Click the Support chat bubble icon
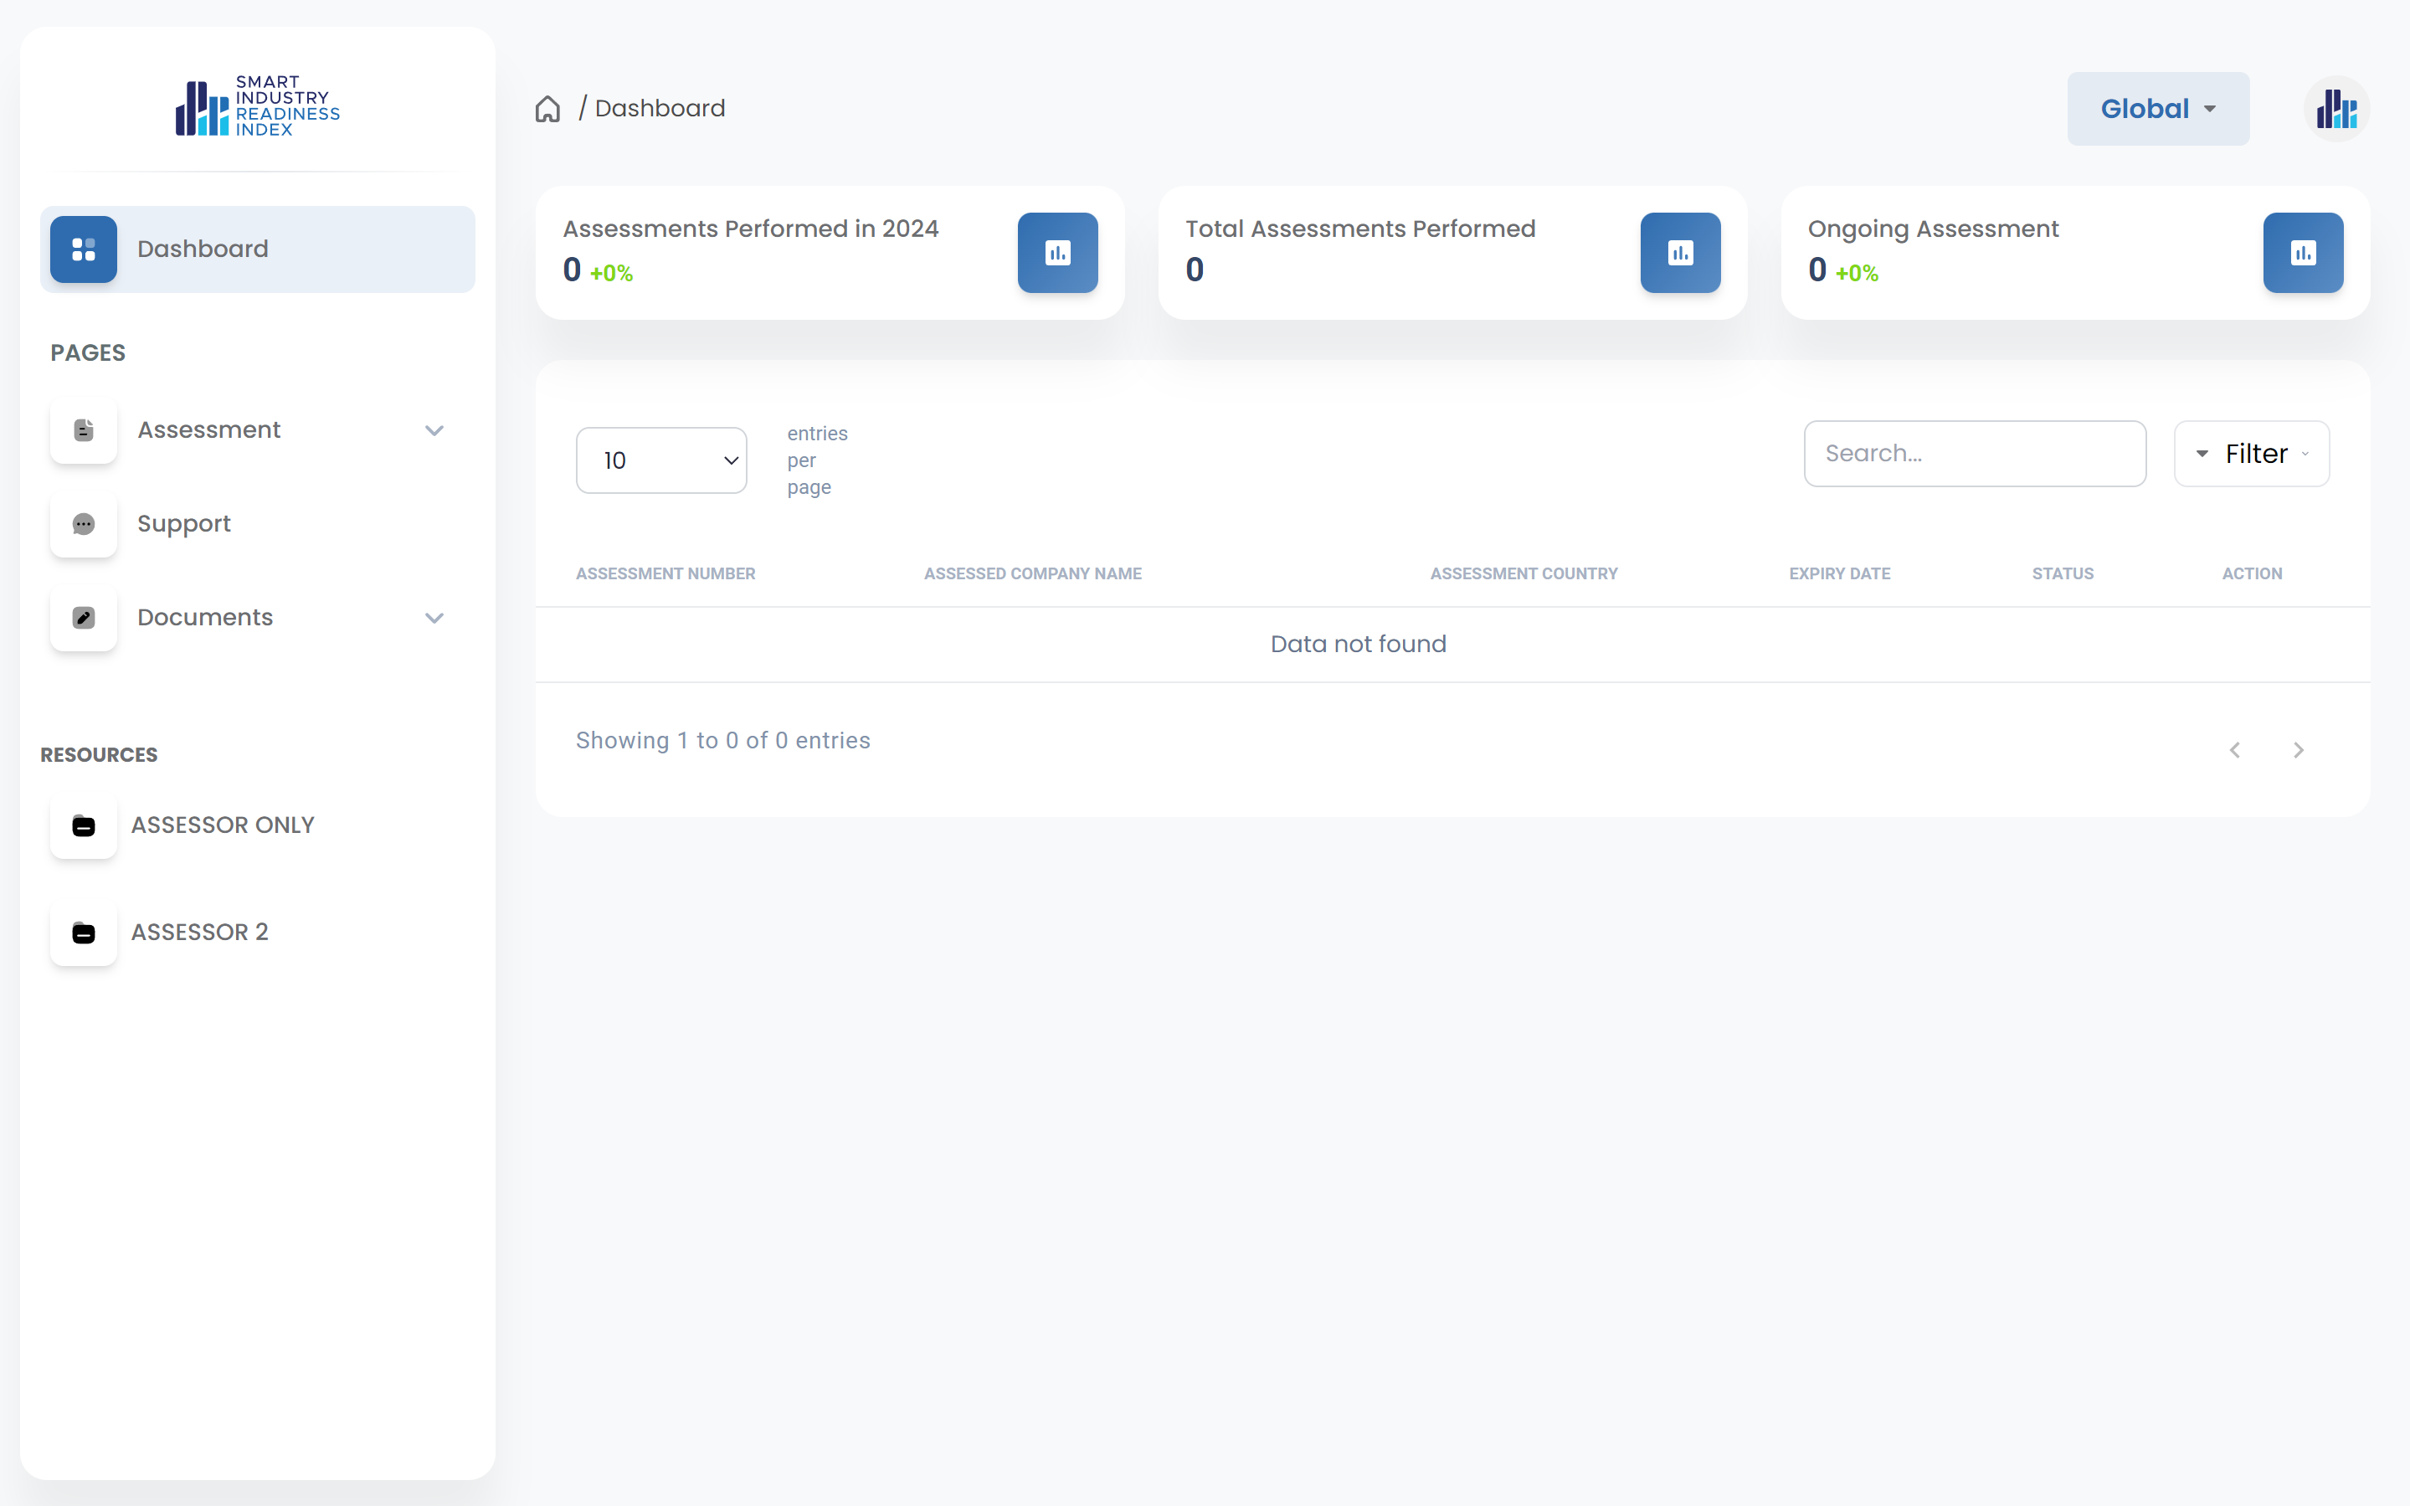 [x=84, y=524]
